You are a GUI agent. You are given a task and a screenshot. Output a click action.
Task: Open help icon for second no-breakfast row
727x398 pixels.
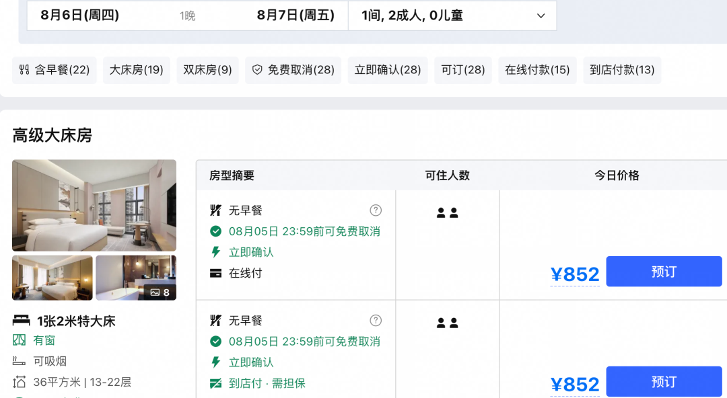coord(376,320)
